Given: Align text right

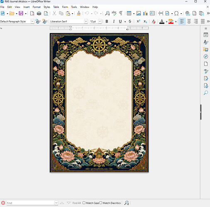Looking at the screenshot, I should [196, 22].
